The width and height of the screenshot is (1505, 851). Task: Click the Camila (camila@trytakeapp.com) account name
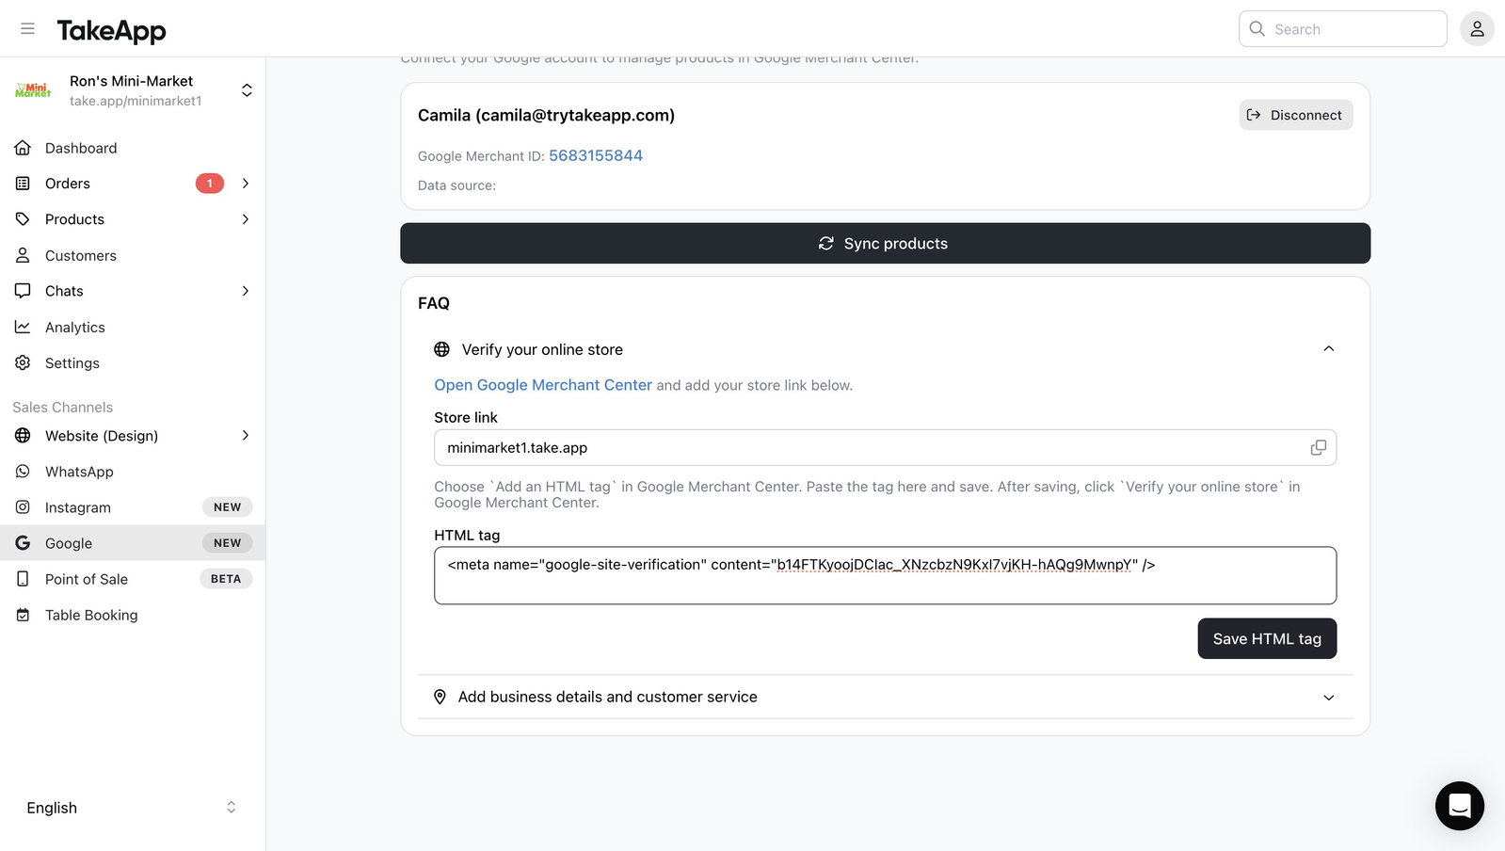[546, 115]
